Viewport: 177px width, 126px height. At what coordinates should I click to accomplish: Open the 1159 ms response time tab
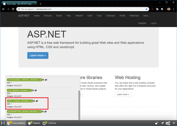click(50, 123)
